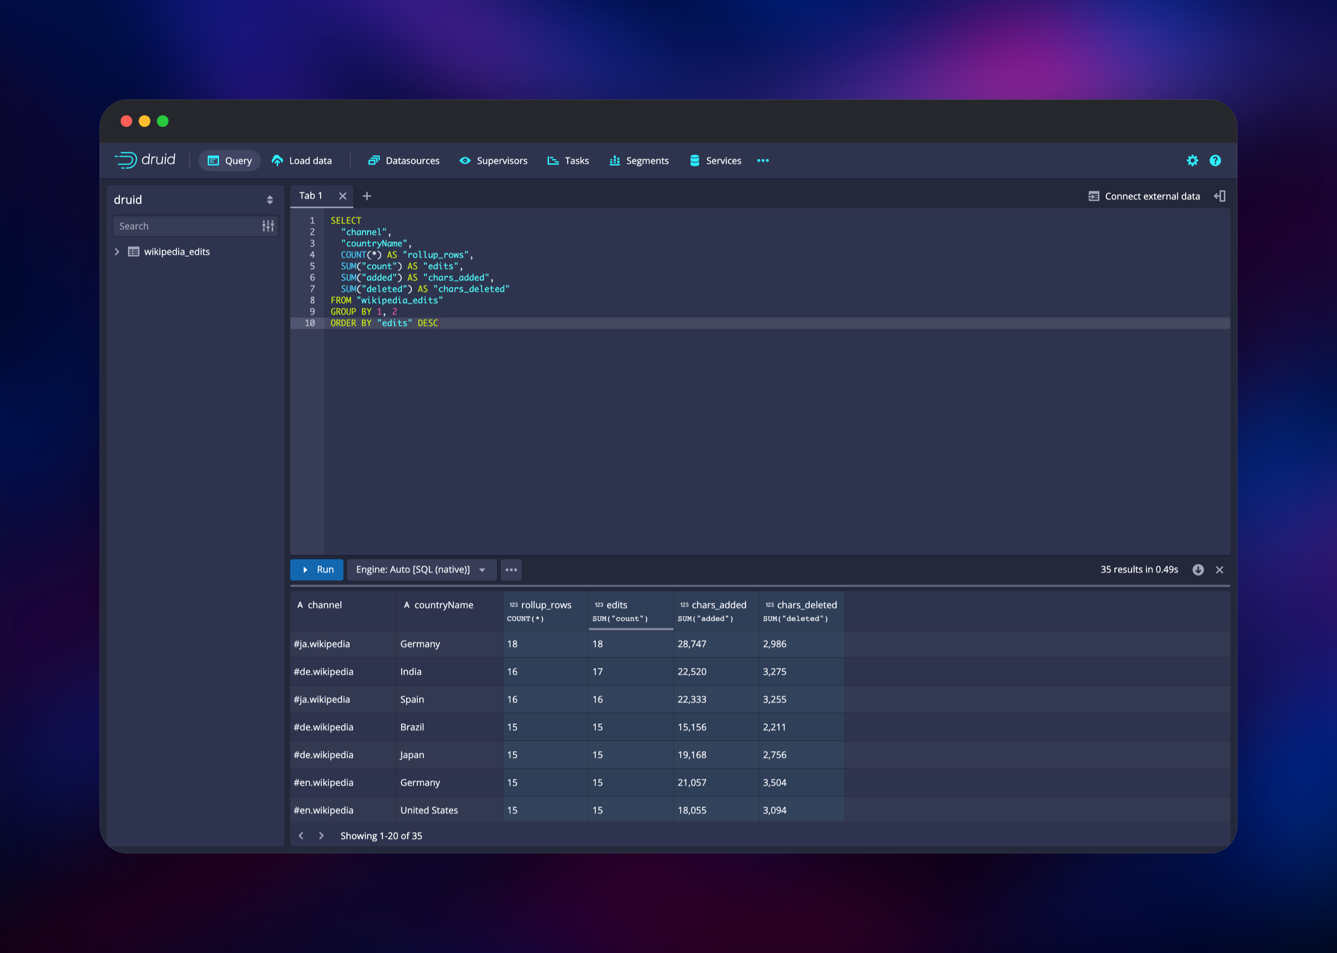Go to Datasources view

pyautogui.click(x=404, y=161)
